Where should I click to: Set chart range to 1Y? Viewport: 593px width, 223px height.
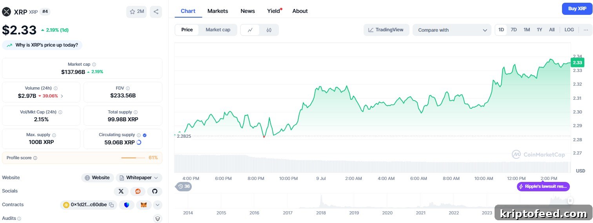[540, 30]
